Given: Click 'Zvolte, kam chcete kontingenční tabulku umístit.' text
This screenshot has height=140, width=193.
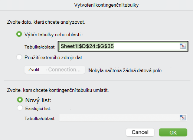Looking at the screenshot, I should (58, 90).
